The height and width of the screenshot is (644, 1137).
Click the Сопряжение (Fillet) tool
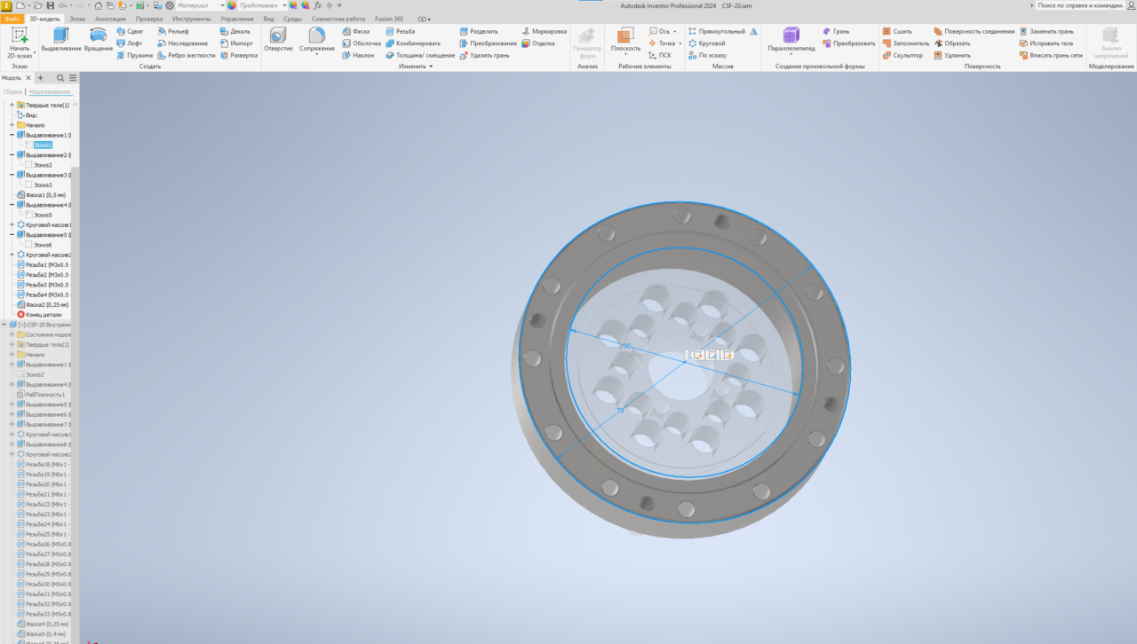[x=317, y=38]
